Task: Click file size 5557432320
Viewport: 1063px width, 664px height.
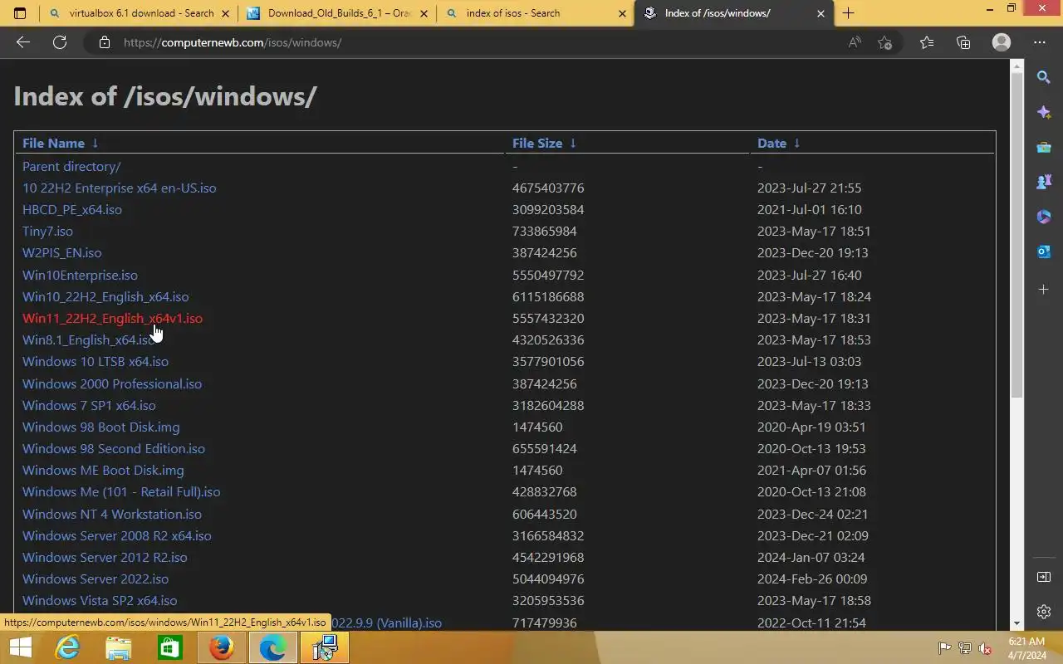Action: [x=548, y=318]
